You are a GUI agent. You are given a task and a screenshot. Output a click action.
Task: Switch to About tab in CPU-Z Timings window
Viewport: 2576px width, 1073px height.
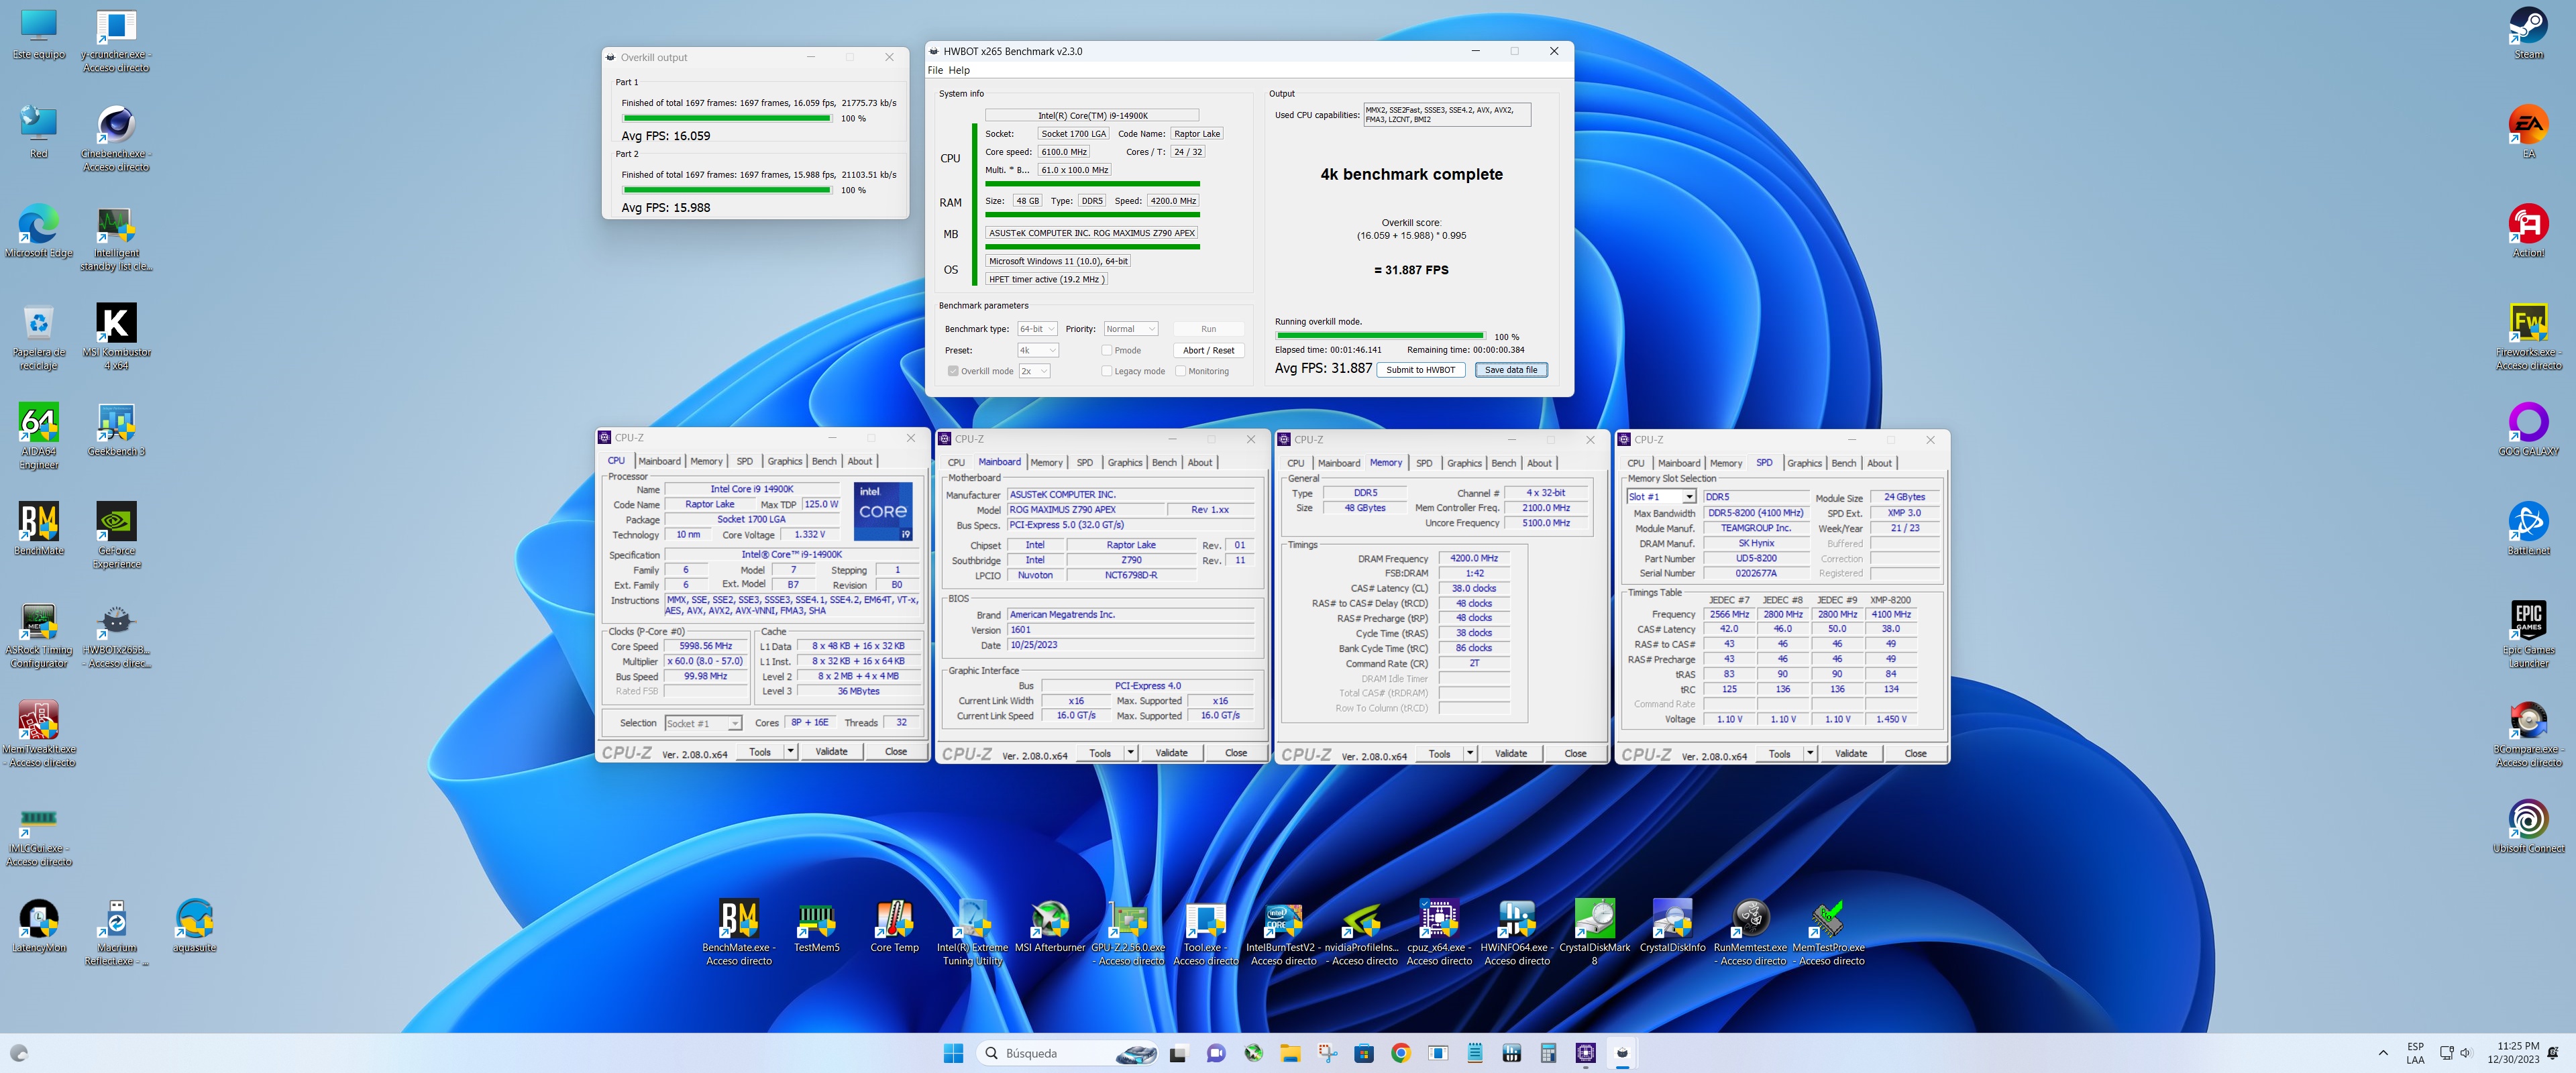(x=1539, y=463)
